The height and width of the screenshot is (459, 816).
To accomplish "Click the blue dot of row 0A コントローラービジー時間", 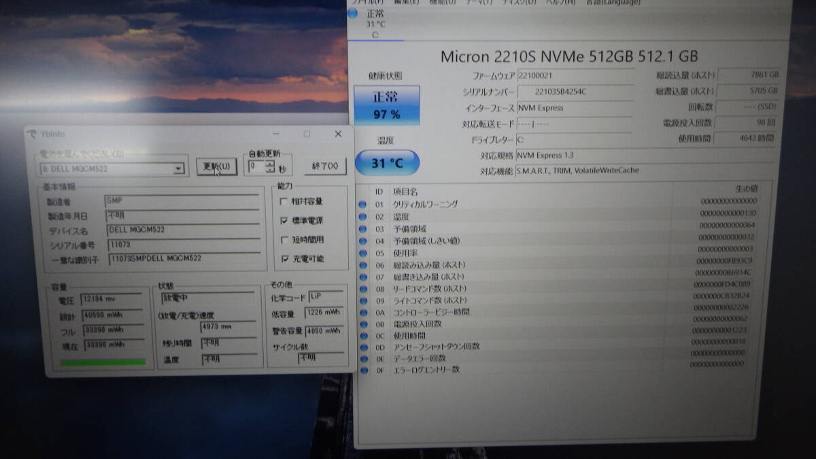I will pyautogui.click(x=362, y=312).
